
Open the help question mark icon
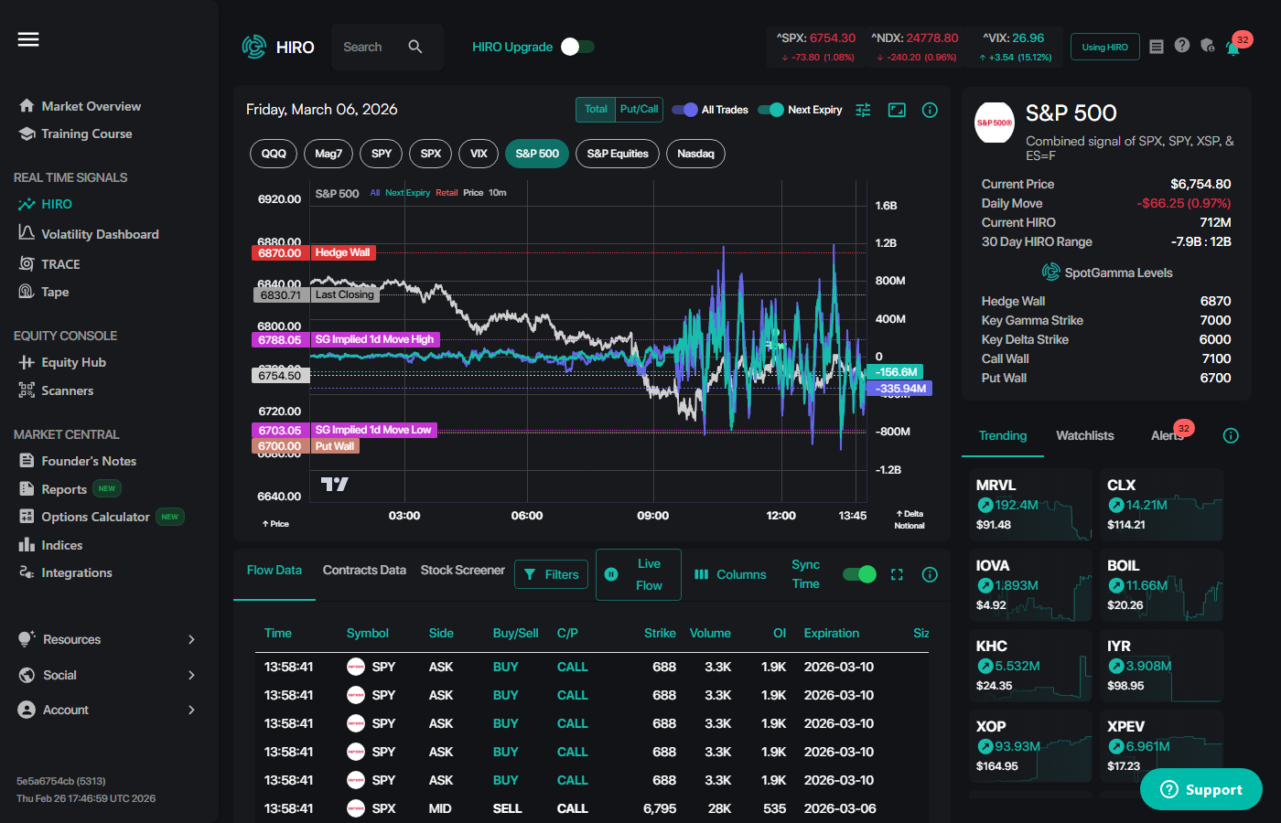[1182, 45]
